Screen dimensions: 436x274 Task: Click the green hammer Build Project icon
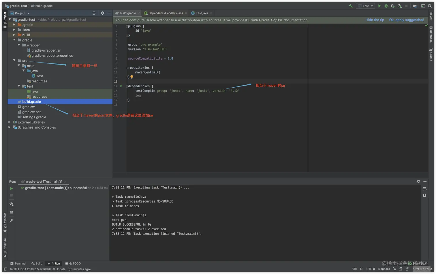pos(351,6)
